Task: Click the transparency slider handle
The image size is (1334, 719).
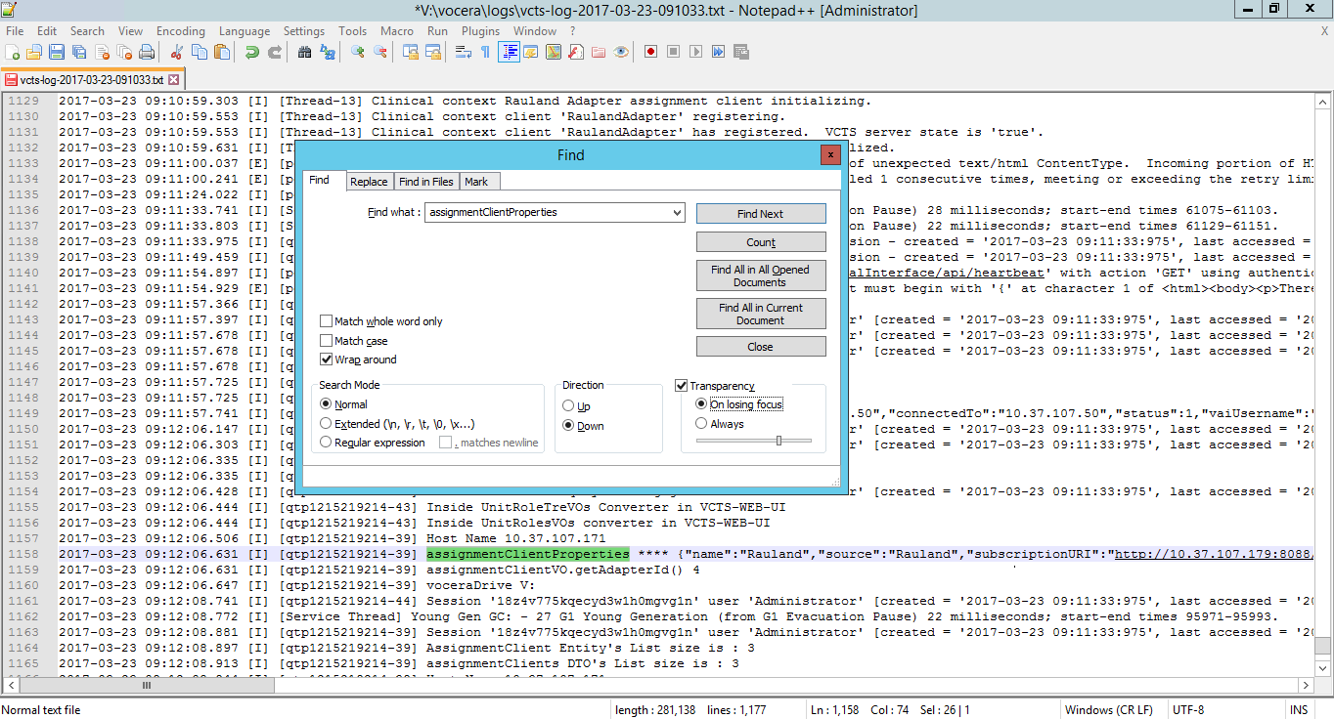Action: point(778,441)
